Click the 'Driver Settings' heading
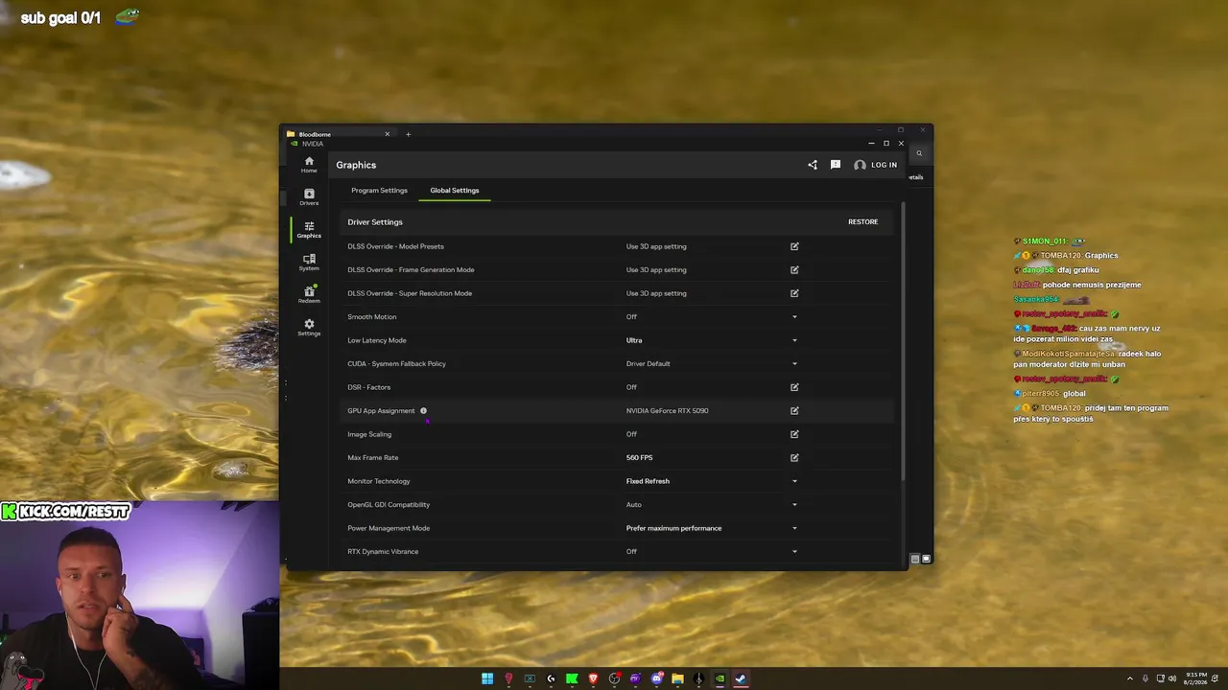 tap(375, 222)
